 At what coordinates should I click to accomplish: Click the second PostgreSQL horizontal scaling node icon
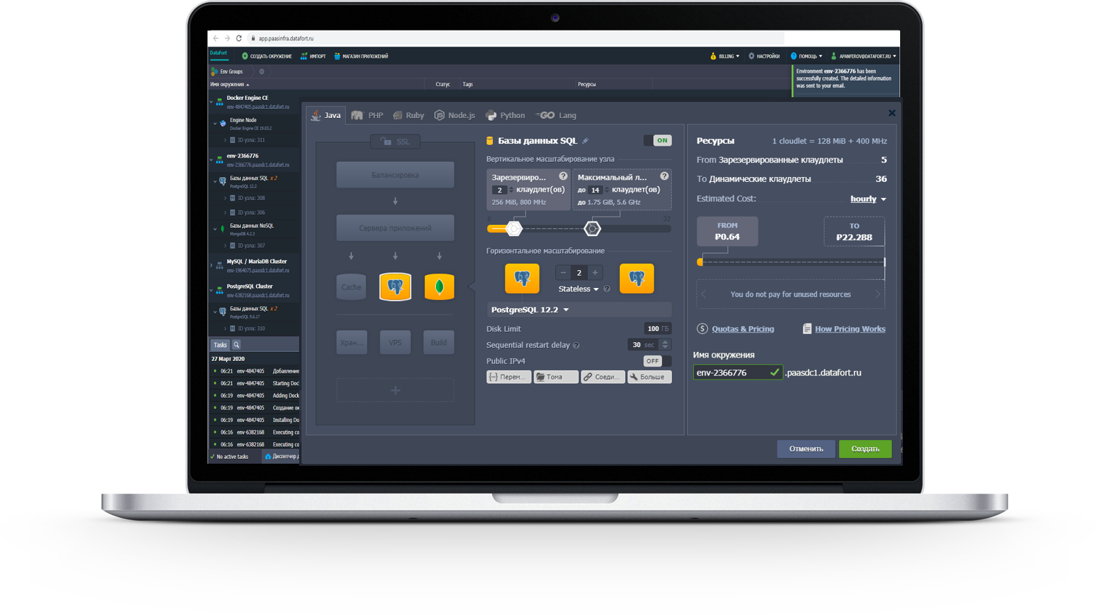(x=636, y=278)
